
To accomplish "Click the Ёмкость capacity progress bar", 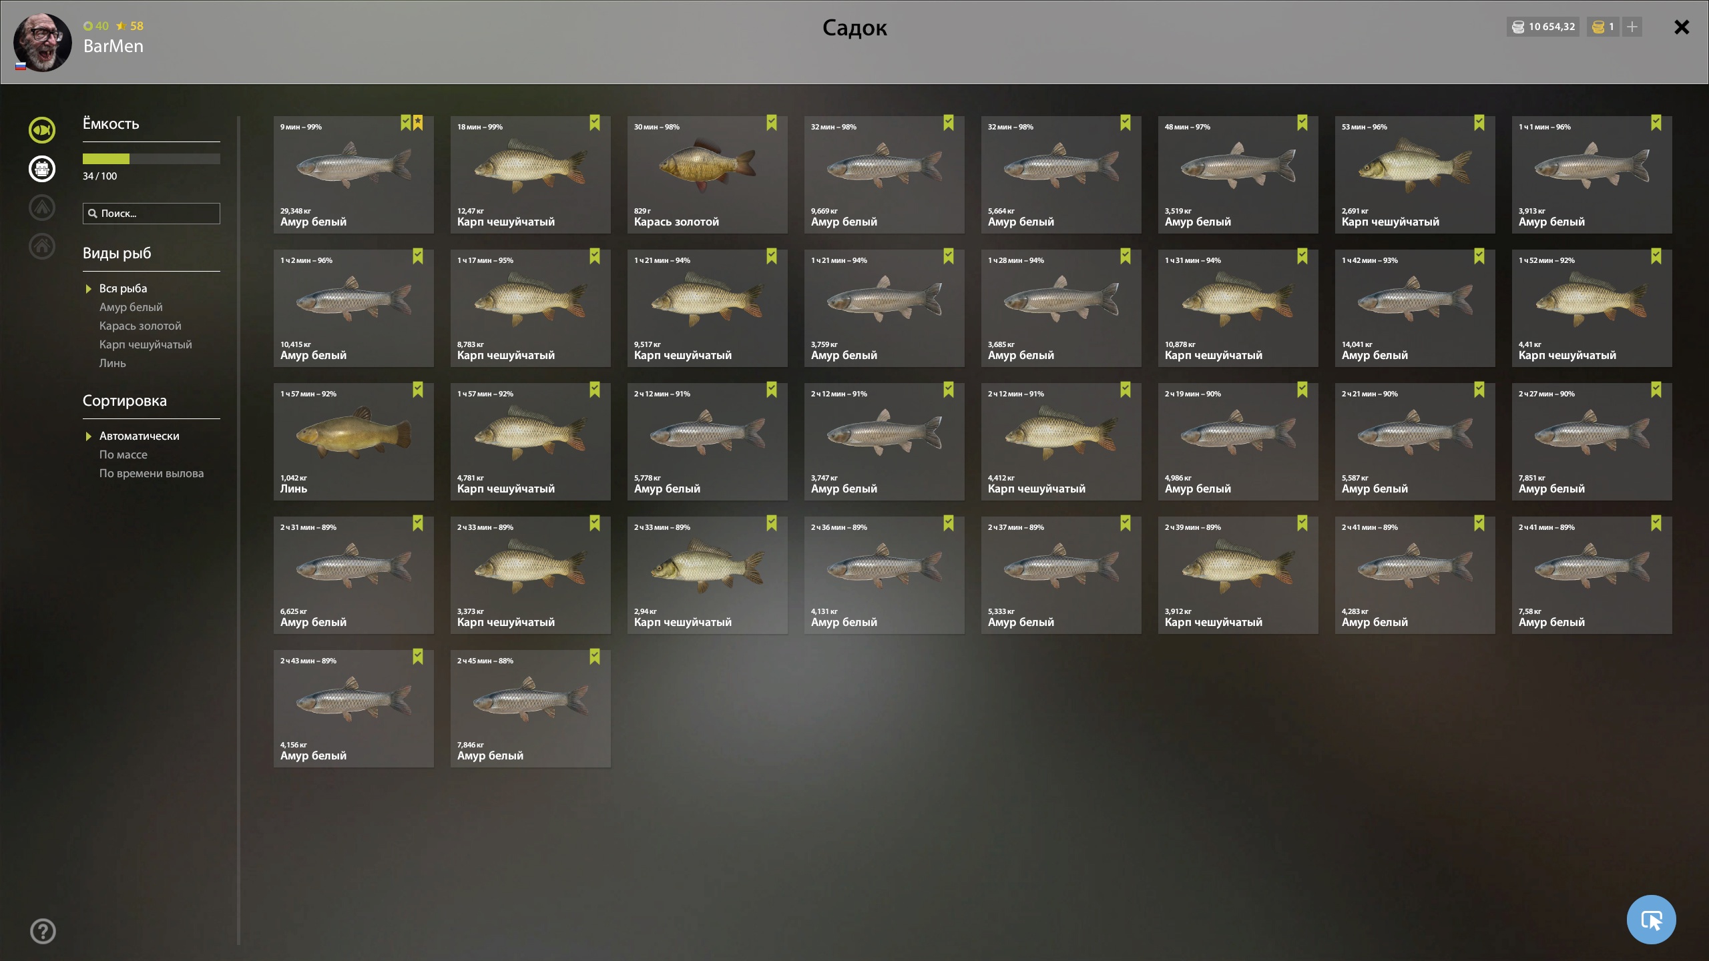I will coord(152,159).
